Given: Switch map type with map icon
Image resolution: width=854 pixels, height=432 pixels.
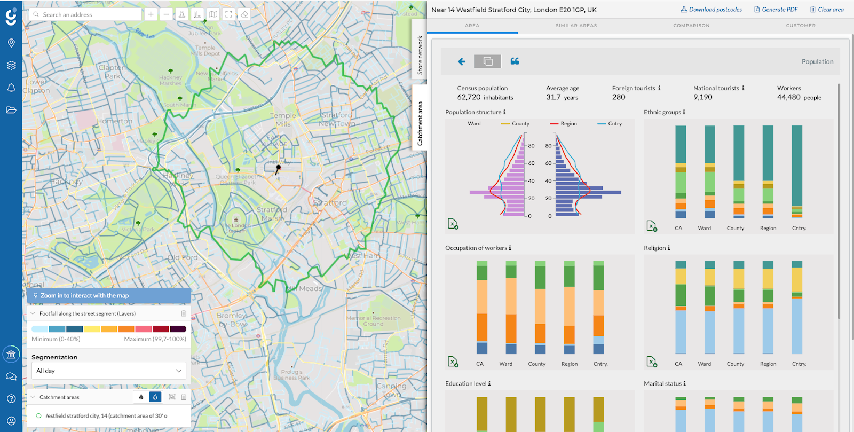Looking at the screenshot, I should 213,14.
